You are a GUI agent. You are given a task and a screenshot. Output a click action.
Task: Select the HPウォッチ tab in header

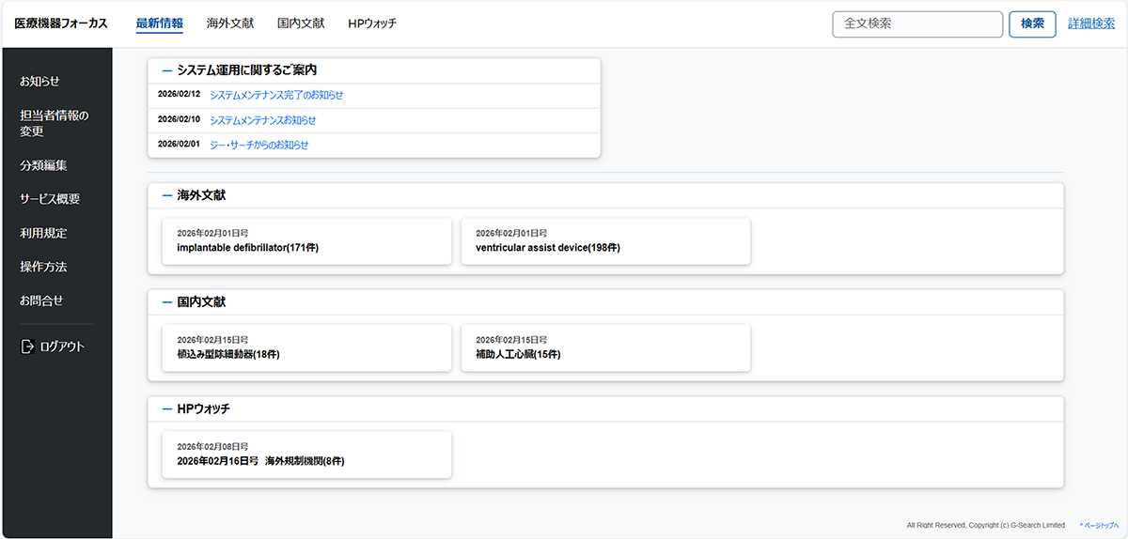(x=371, y=23)
